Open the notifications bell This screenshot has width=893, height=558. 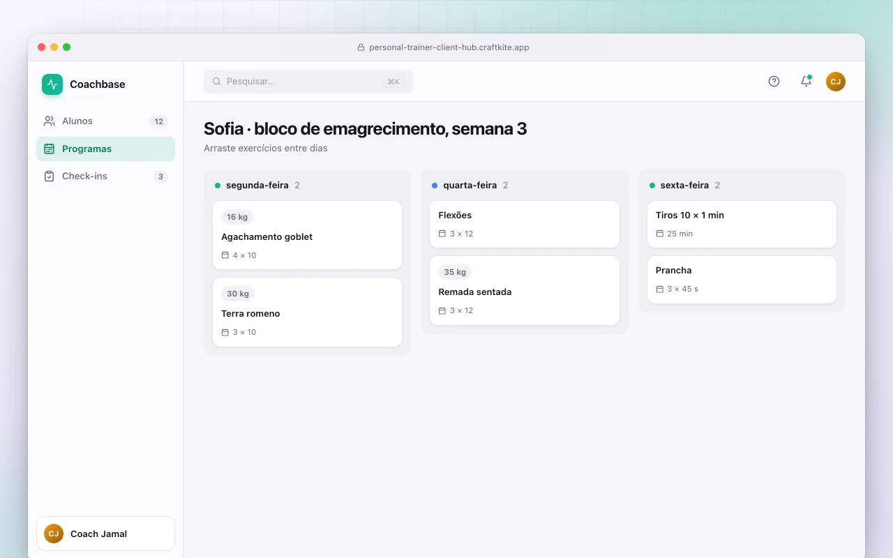[806, 82]
